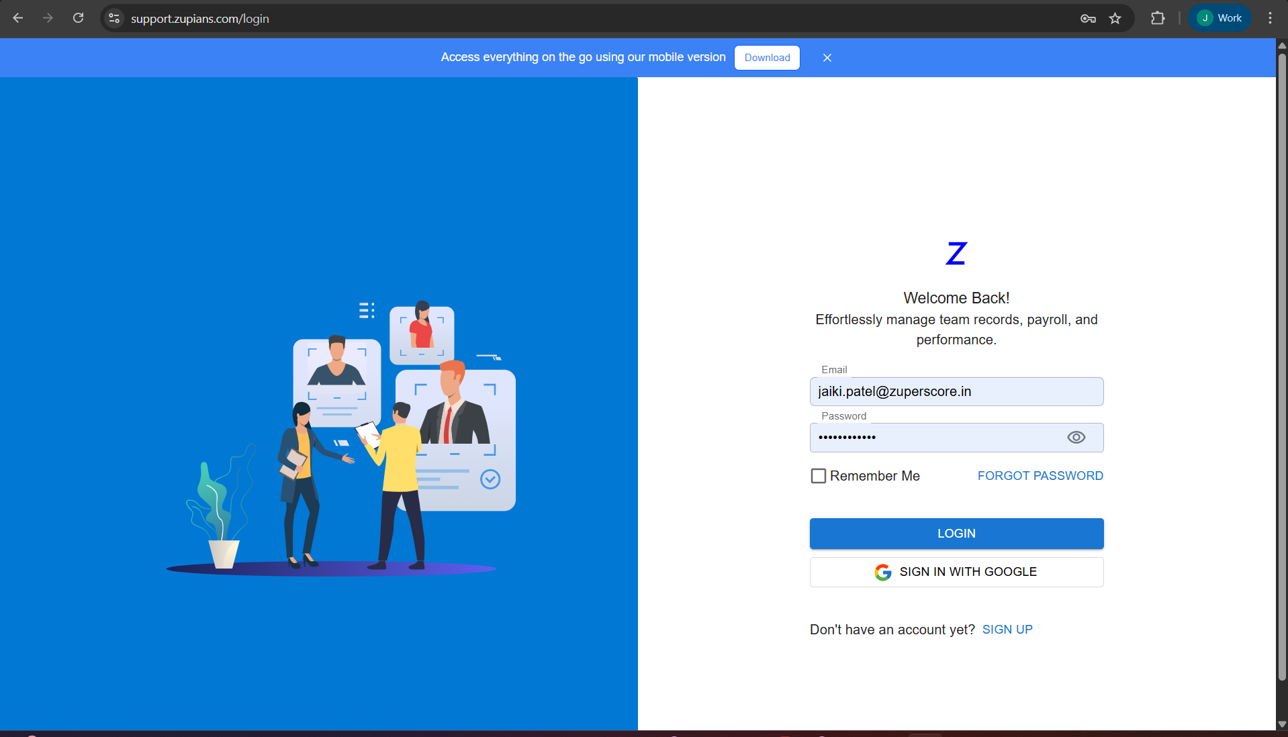Click the FORGOT PASSWORD link
Screen dimensions: 1288x737
coord(1040,475)
